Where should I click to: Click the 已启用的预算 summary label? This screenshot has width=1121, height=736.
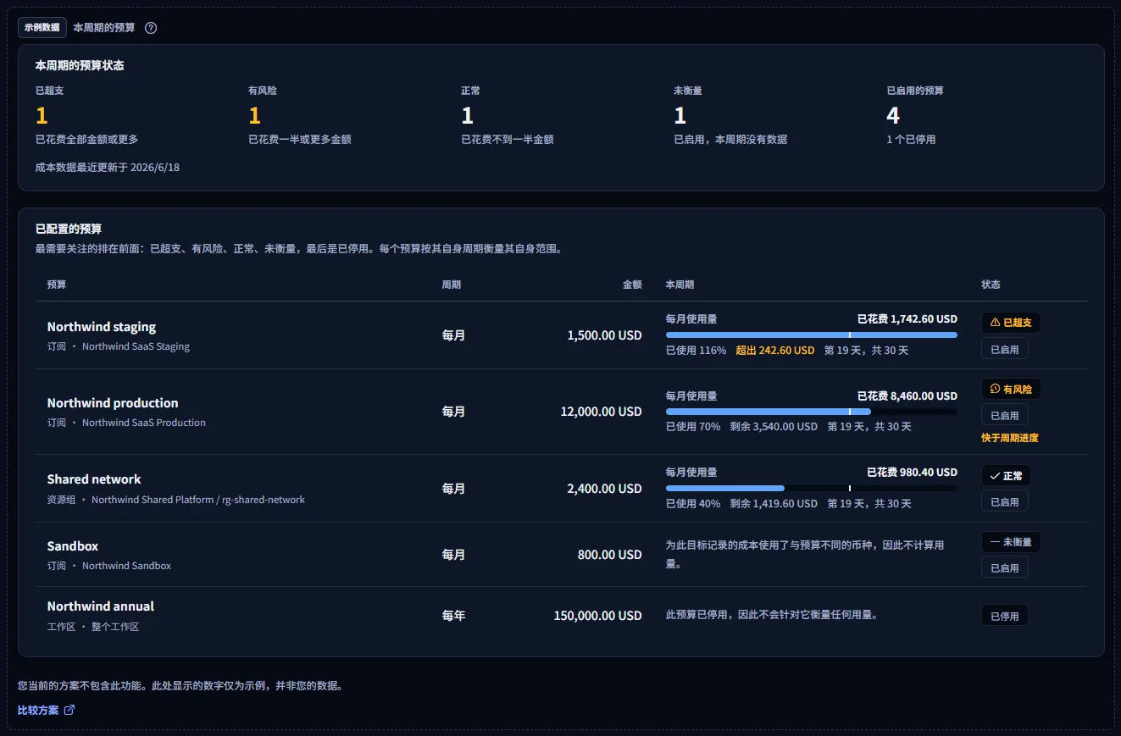[915, 91]
